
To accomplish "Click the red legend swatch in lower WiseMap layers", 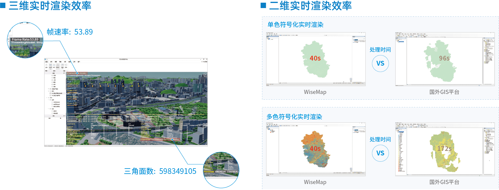I will click(271, 132).
